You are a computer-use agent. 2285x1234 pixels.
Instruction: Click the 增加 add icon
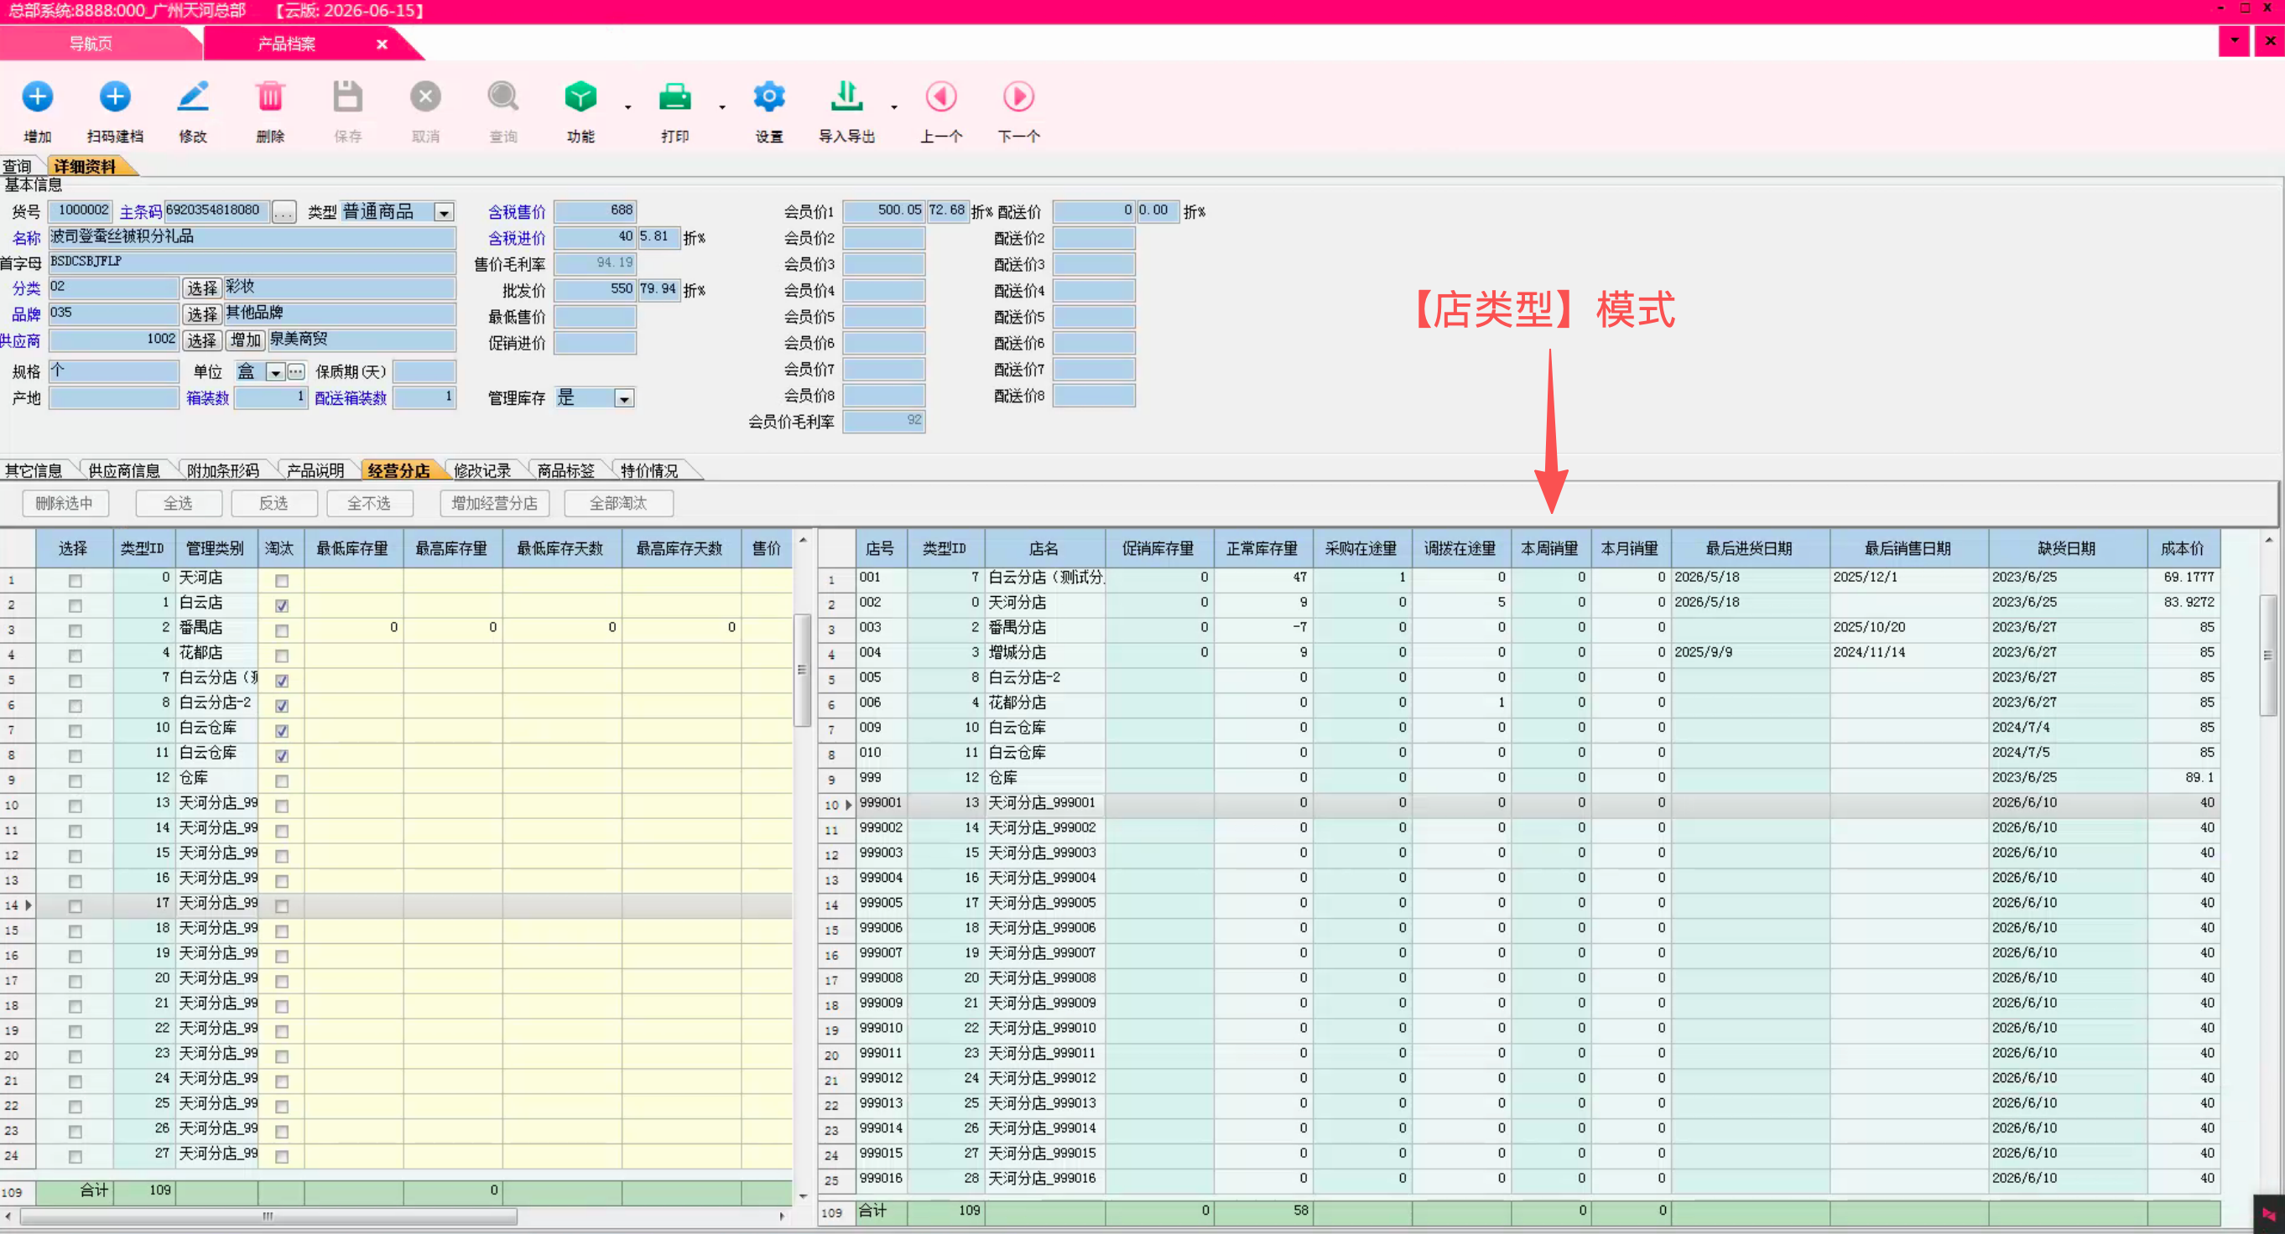click(x=37, y=96)
